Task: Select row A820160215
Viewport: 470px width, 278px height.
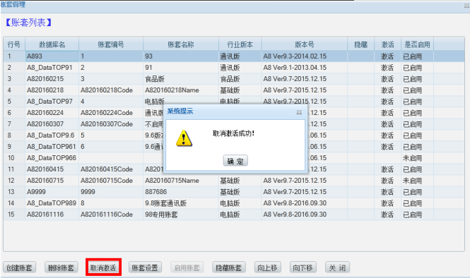Action: click(234, 79)
